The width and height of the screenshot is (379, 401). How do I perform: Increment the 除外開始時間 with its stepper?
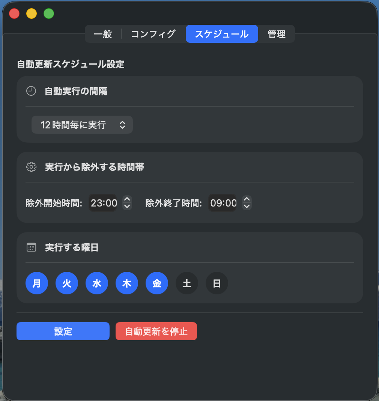pos(127,200)
